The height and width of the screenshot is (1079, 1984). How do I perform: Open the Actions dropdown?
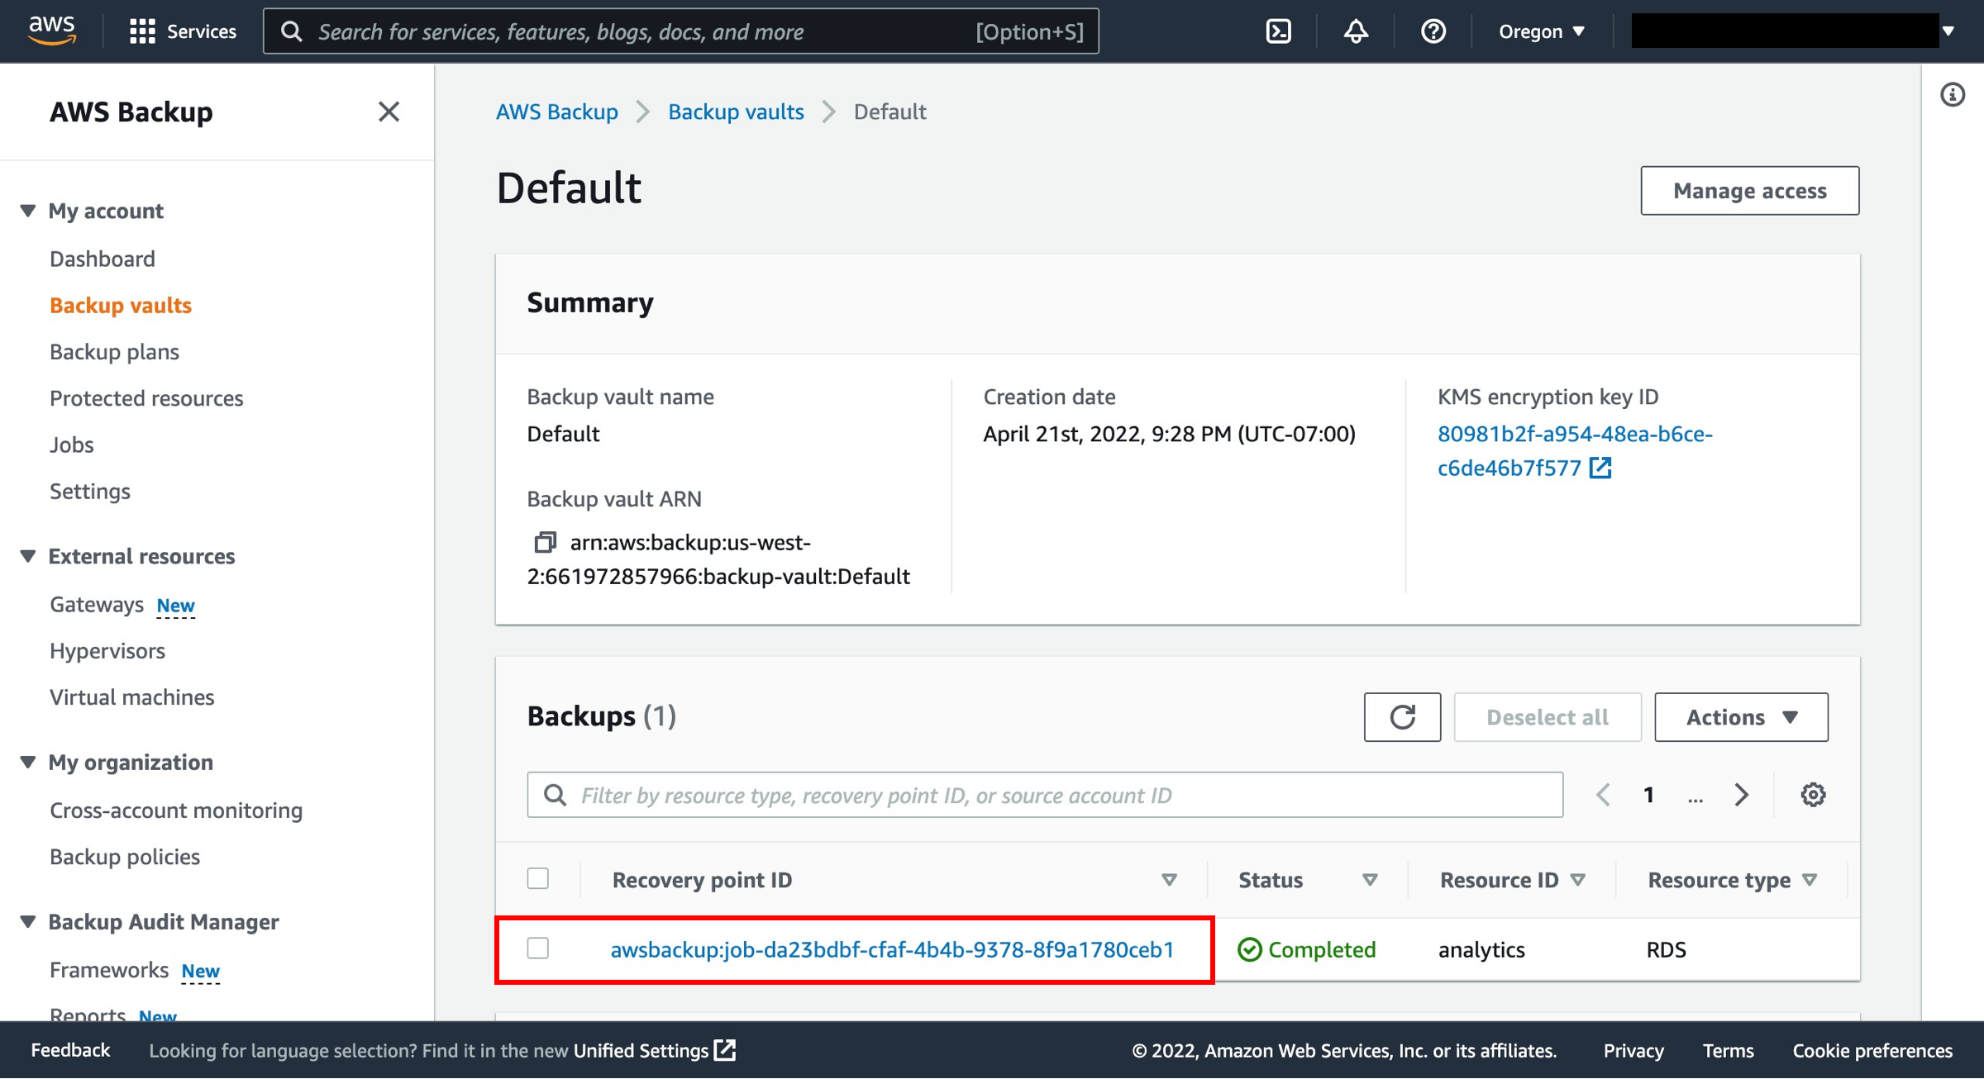click(x=1741, y=717)
